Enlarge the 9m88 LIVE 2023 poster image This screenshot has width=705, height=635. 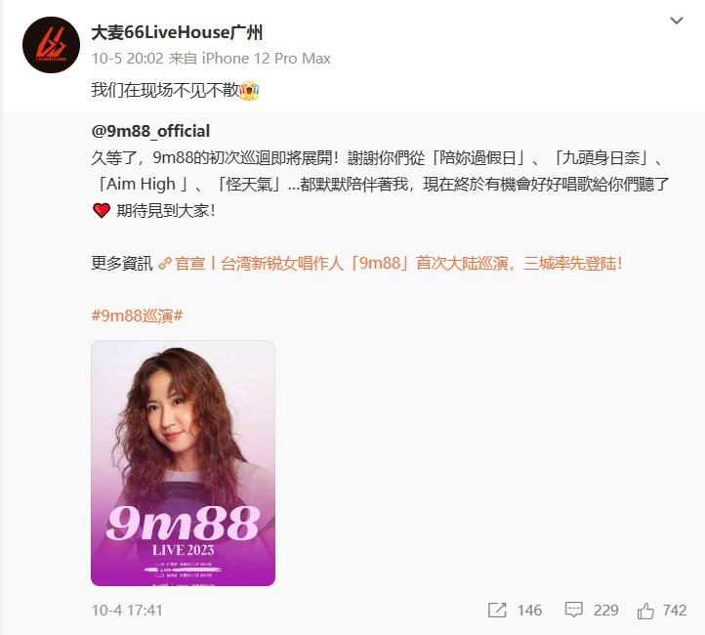click(x=183, y=463)
